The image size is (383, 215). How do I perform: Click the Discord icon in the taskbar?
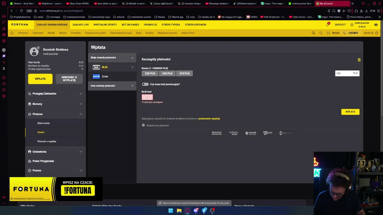tap(196, 211)
